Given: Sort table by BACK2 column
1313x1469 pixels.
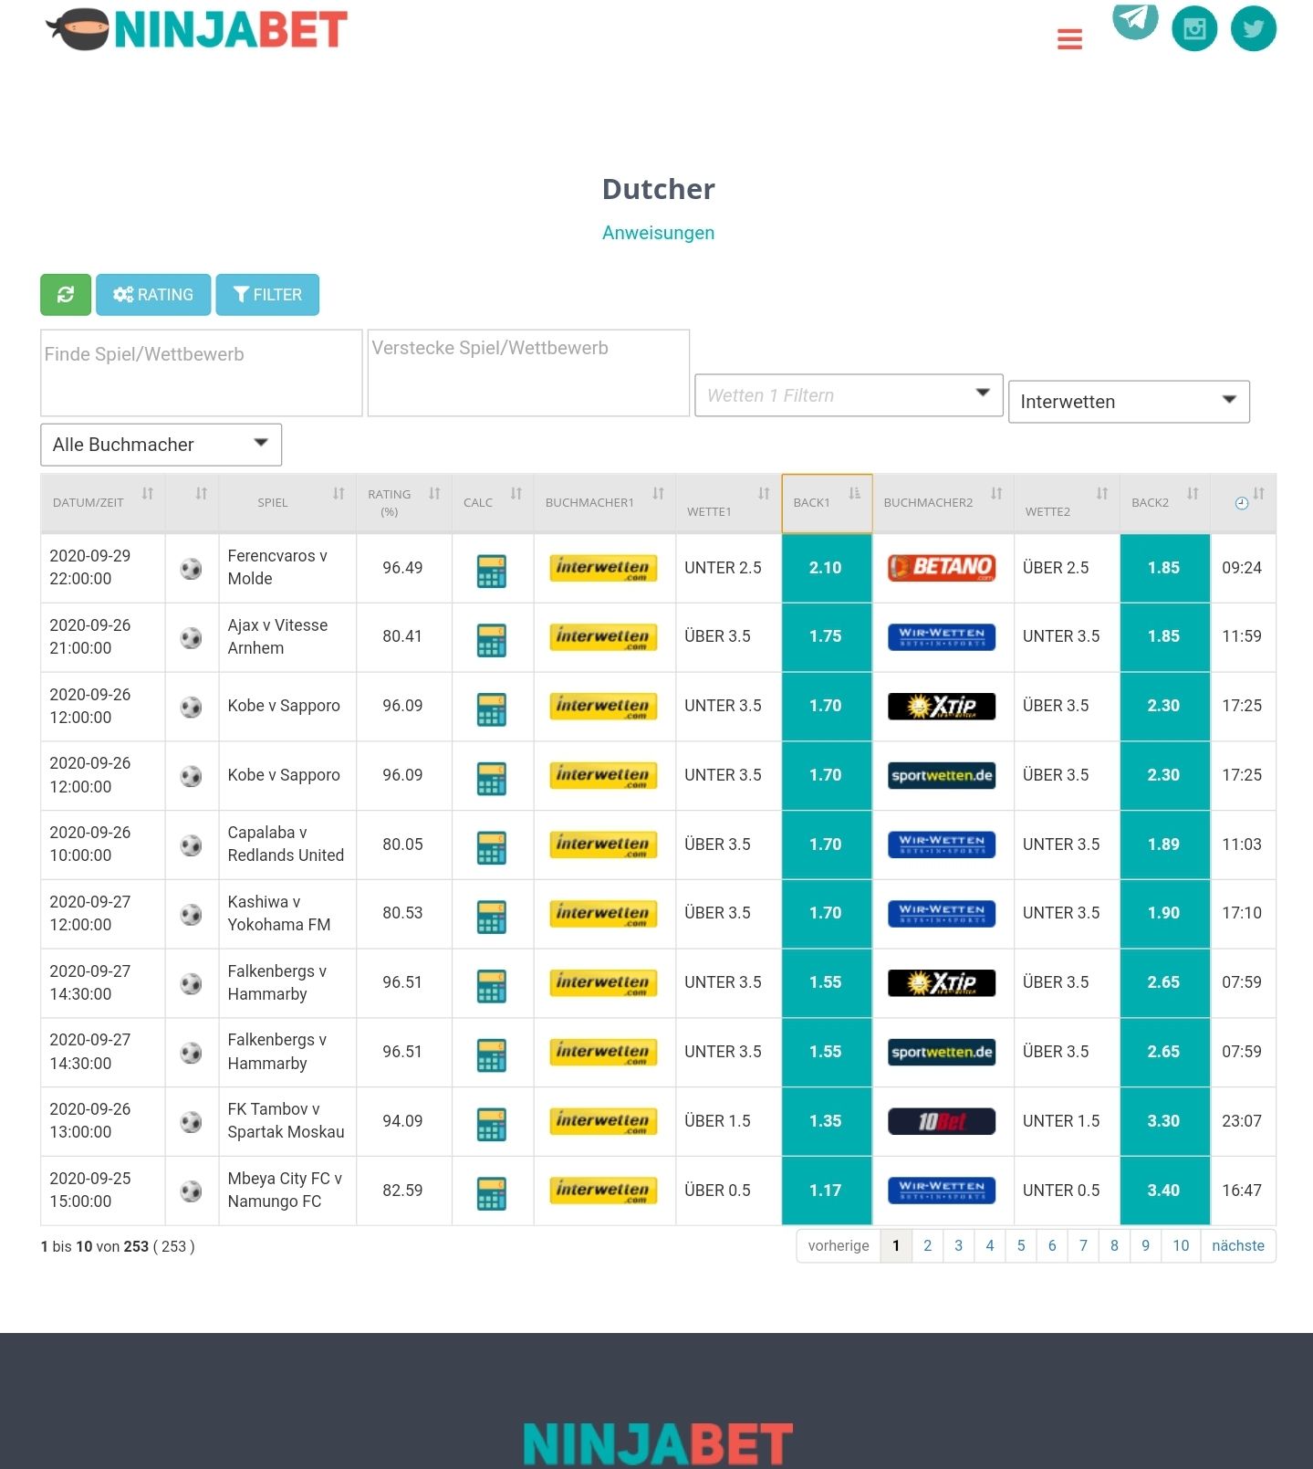Looking at the screenshot, I should [x=1164, y=502].
